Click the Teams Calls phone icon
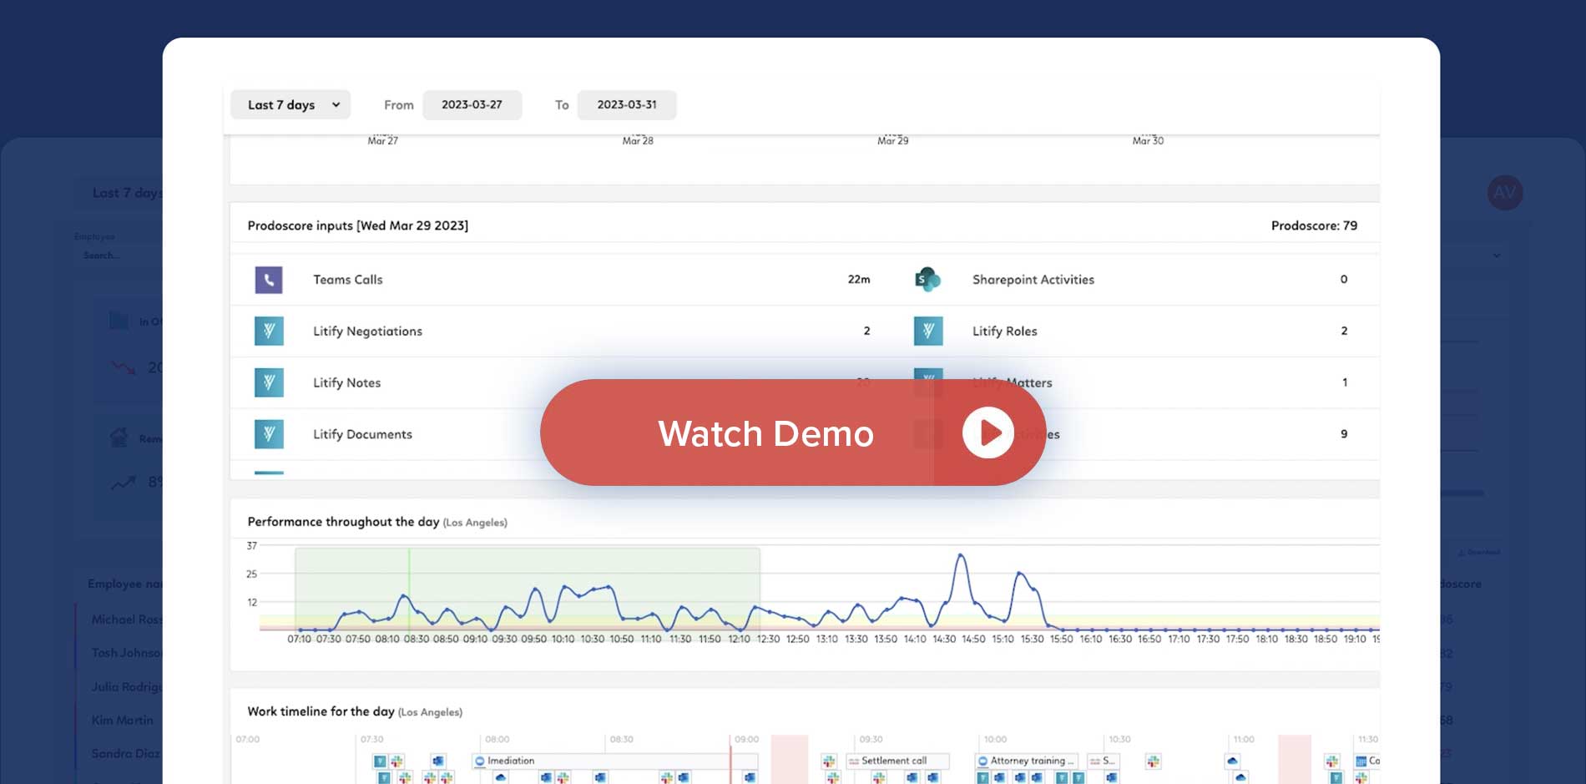The height and width of the screenshot is (784, 1586). click(269, 280)
